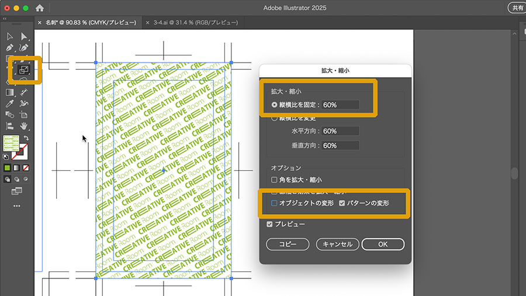The image size is (526, 296).
Task: Select the graph tool left of Hand
Action: click(x=10, y=126)
